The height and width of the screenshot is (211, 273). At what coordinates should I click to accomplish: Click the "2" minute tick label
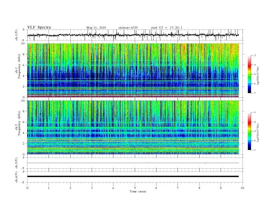pyautogui.click(x=70, y=188)
